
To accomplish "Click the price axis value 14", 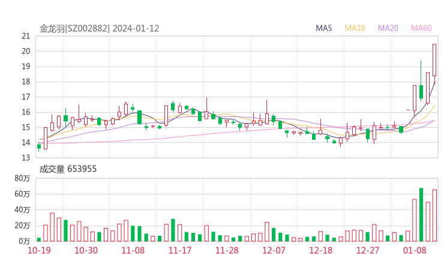I will coord(26,142).
